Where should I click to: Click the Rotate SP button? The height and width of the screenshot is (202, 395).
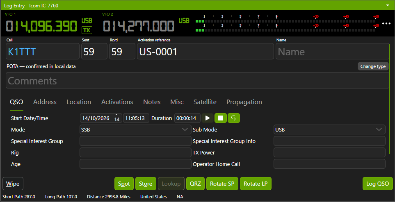pos(222,184)
